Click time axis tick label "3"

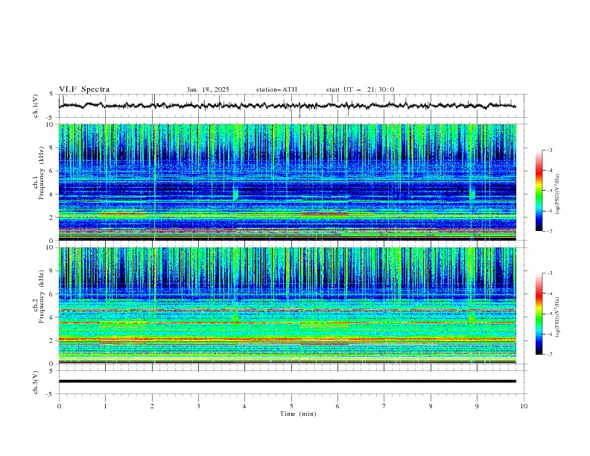coord(198,406)
